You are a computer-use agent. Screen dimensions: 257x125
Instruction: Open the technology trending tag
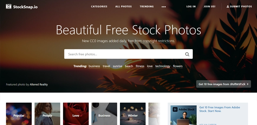(162, 66)
